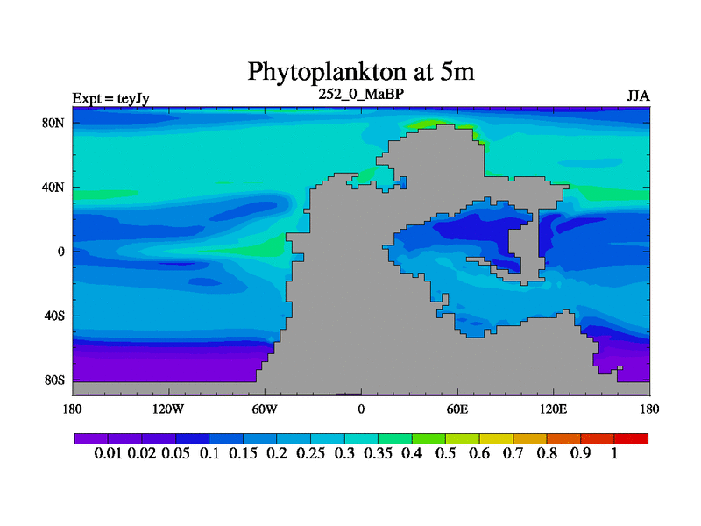Click the "0.35" colorbar value label
This screenshot has width=701, height=526.
(379, 453)
